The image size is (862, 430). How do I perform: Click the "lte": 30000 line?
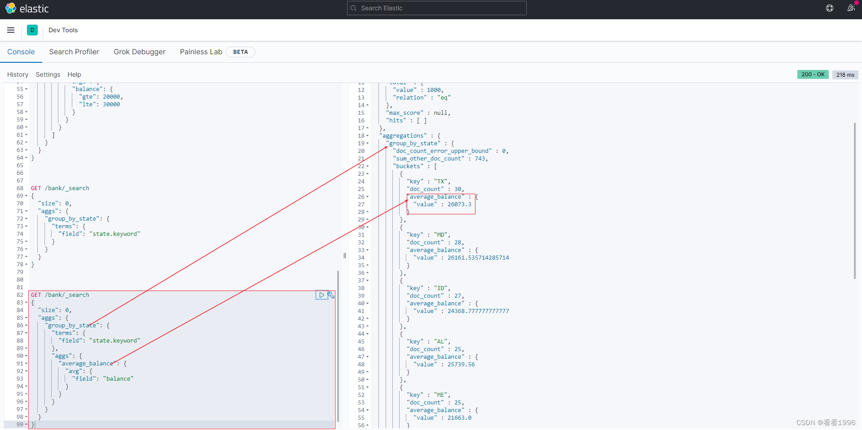pyautogui.click(x=100, y=104)
